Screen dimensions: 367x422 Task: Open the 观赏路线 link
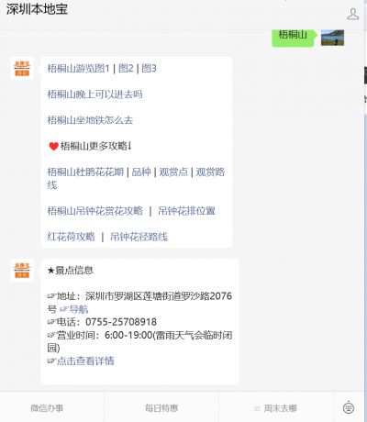pos(136,178)
